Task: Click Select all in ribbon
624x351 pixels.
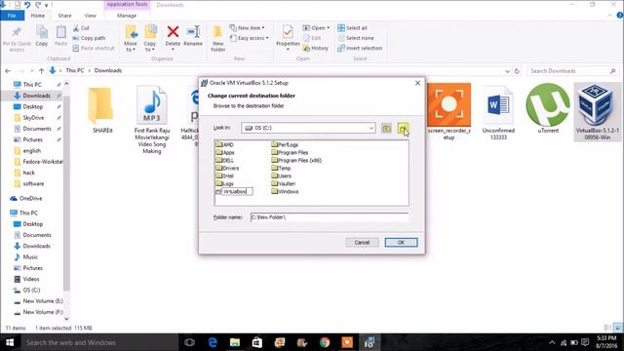Action: pyautogui.click(x=353, y=28)
